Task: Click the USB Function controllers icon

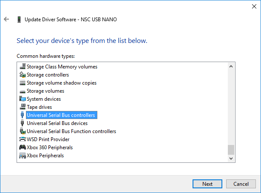Action: tap(23, 131)
